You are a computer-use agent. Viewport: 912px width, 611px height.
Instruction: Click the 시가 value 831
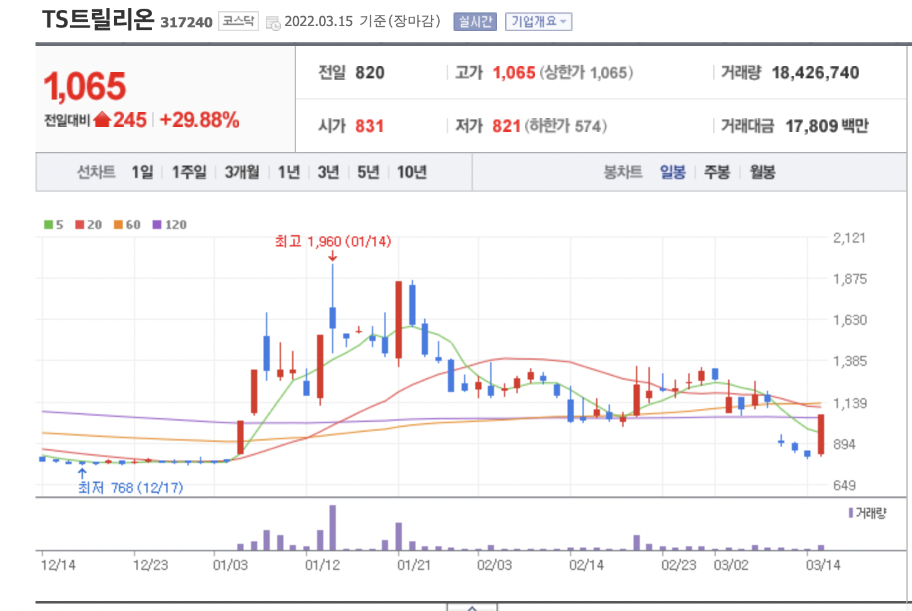pos(369,126)
